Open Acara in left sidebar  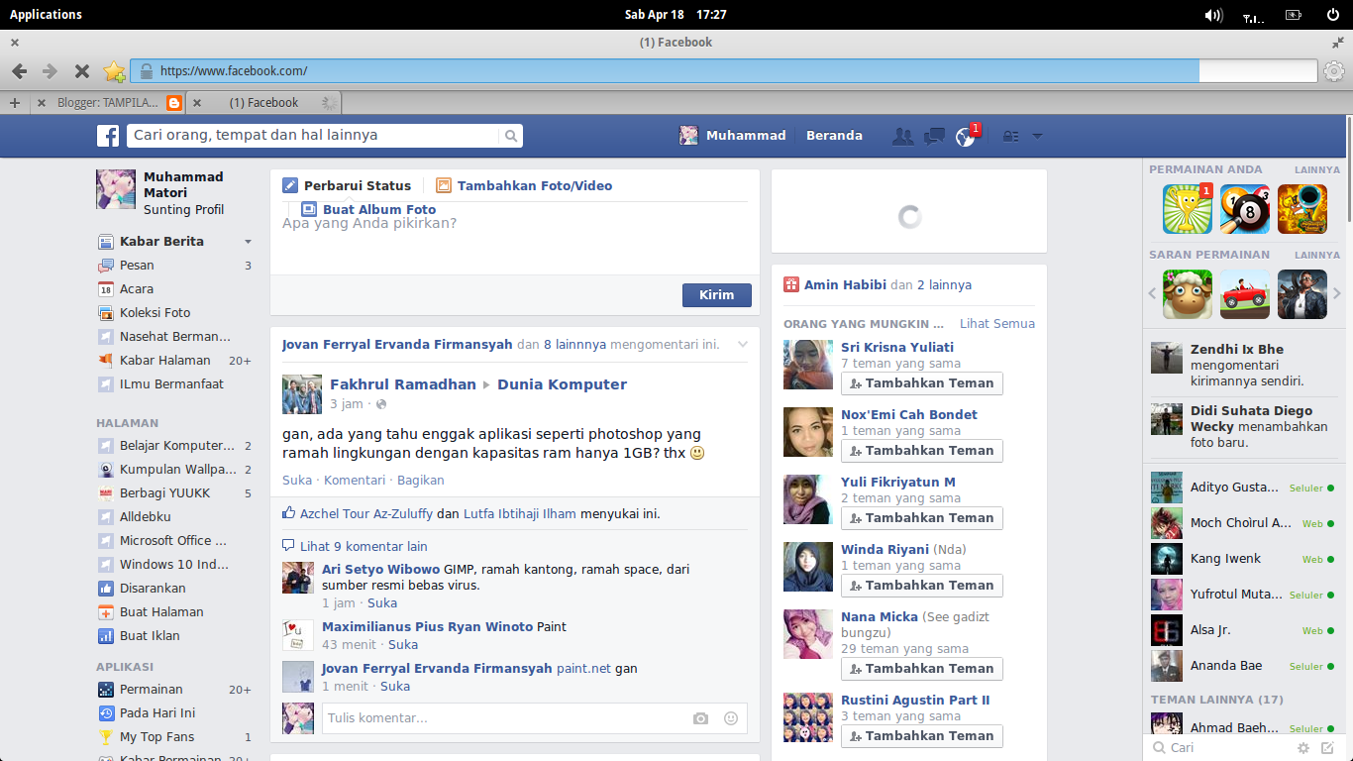click(137, 288)
